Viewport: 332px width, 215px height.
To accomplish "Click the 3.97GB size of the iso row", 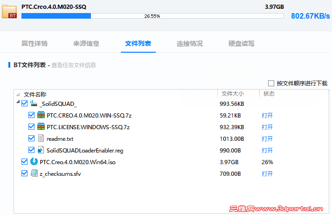I will pos(229,162).
